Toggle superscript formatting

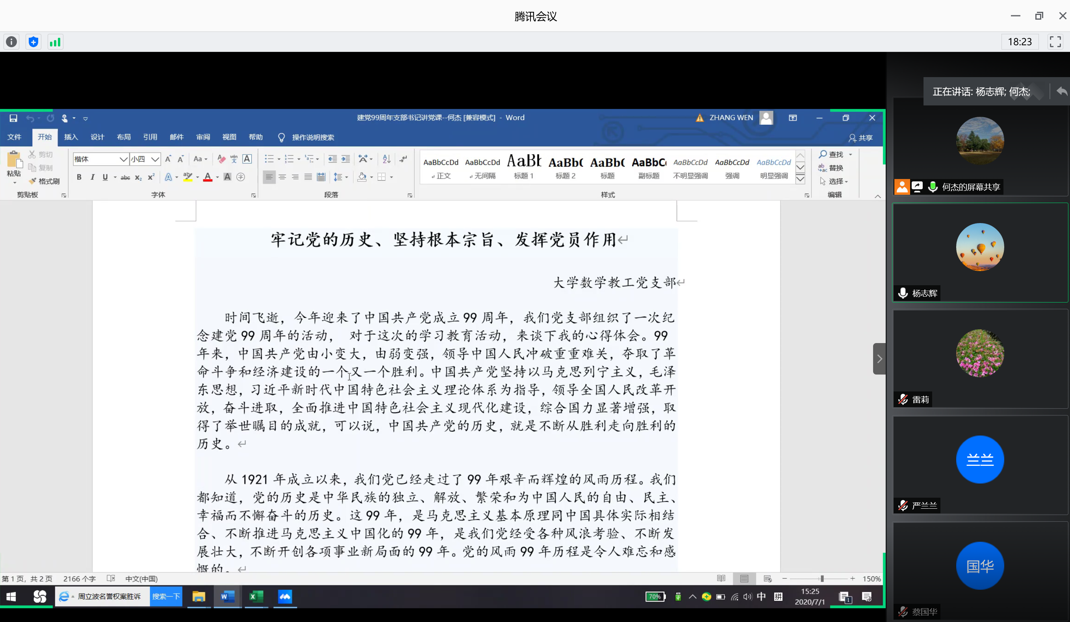click(151, 177)
